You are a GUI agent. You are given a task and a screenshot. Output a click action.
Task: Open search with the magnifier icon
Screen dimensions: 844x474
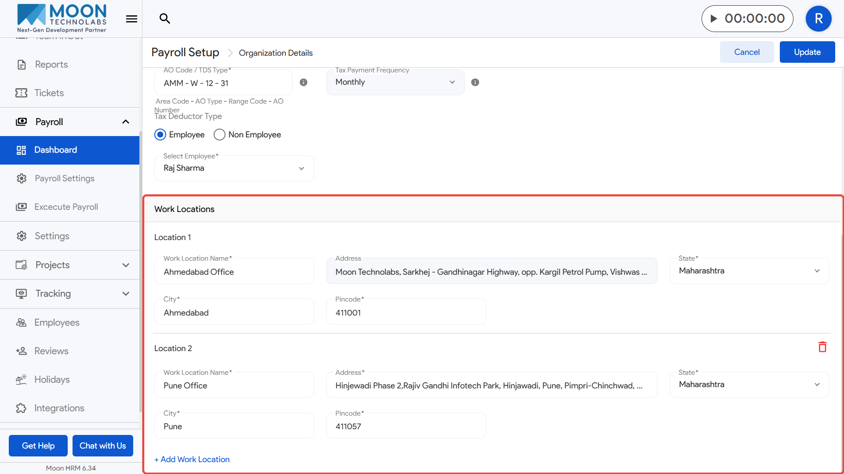[x=164, y=18]
